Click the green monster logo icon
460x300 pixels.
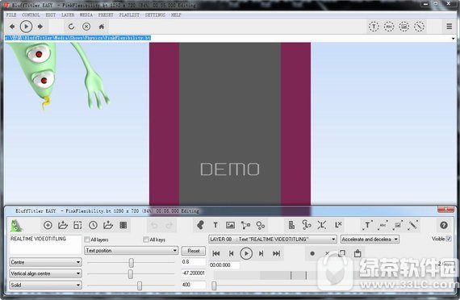(x=16, y=226)
